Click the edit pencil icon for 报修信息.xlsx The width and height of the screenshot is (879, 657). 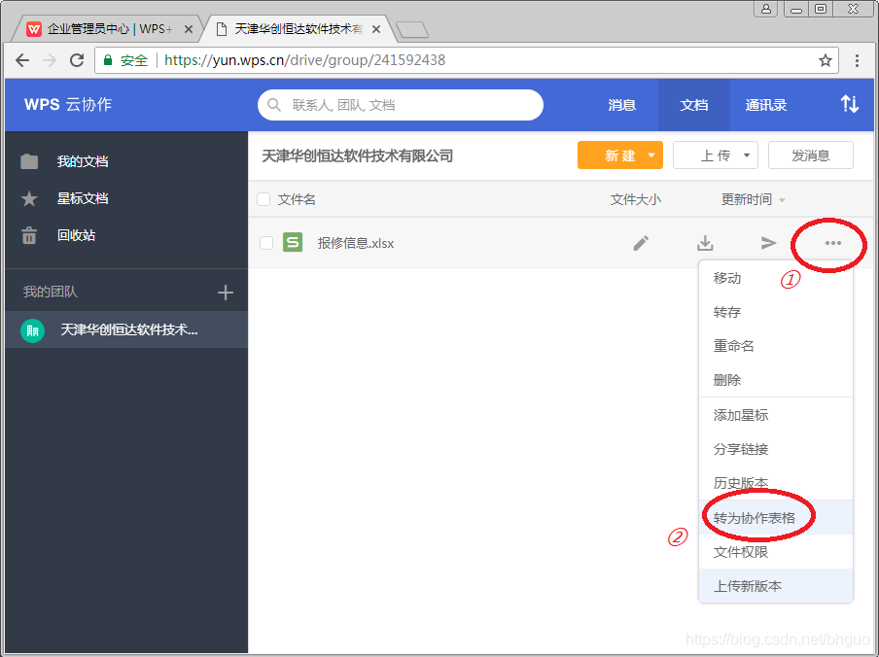(x=641, y=243)
